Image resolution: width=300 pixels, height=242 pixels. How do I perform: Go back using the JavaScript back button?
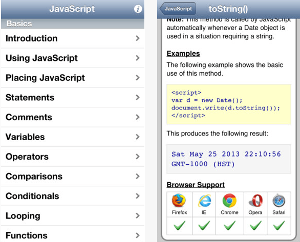pos(178,9)
